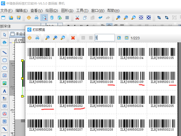Pick the QR code tool in sidebar

(x=4, y=121)
